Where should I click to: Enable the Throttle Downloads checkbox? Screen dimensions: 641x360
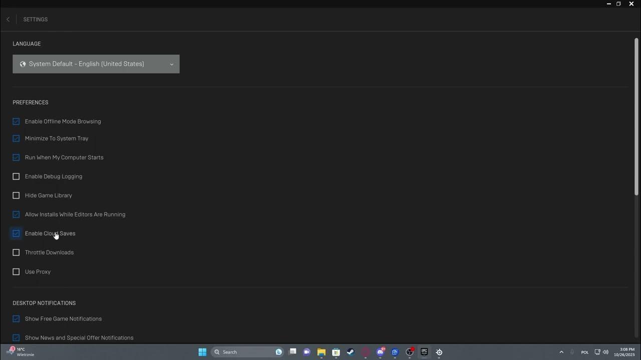coord(16,252)
